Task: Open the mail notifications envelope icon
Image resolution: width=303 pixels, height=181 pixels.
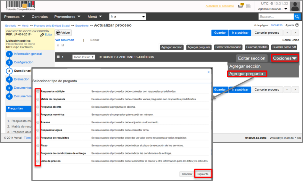Action: (x=241, y=6)
